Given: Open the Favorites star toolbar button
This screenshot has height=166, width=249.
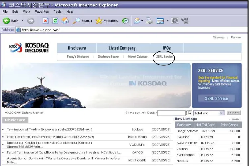Looking at the screenshot, I should 106,21.
